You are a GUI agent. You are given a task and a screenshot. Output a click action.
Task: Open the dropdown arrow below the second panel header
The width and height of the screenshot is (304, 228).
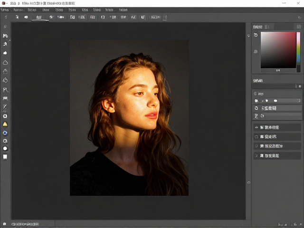(300, 86)
